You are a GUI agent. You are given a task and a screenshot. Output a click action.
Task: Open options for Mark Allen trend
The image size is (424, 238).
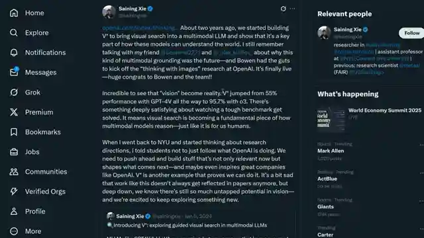tap(421, 145)
